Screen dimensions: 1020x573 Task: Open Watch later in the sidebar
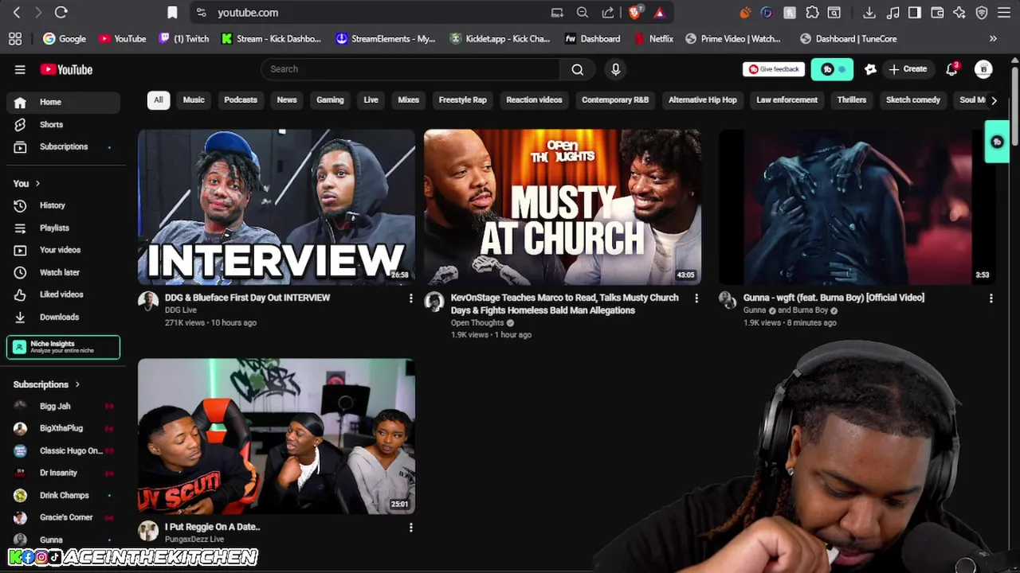[x=64, y=272]
